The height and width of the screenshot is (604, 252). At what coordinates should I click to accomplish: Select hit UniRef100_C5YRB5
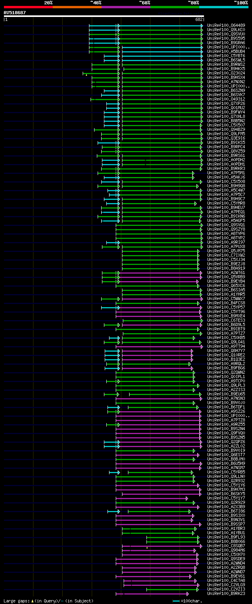(226, 472)
